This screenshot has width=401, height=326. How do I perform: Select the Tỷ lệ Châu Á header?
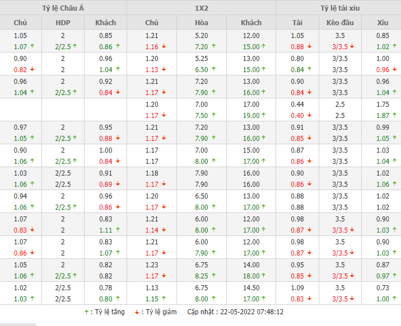click(63, 8)
